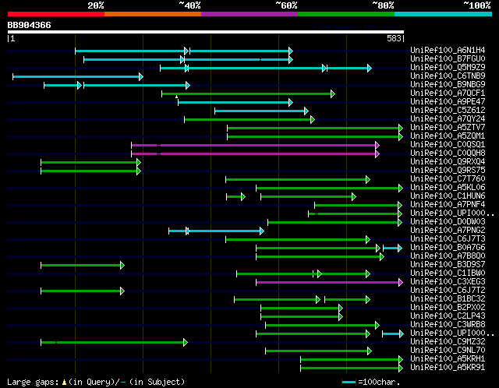Click the query end position label 583

[x=394, y=38]
